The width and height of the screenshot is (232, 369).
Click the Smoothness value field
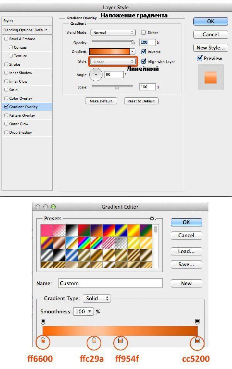80,311
